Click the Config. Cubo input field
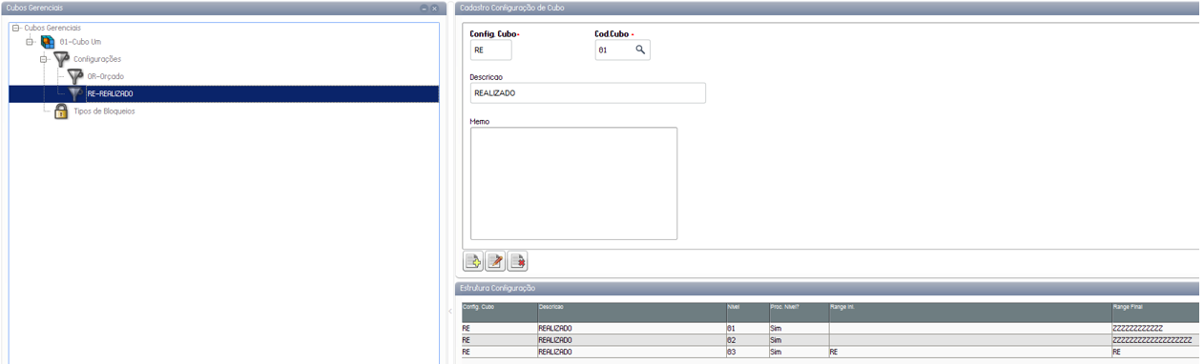 (490, 50)
